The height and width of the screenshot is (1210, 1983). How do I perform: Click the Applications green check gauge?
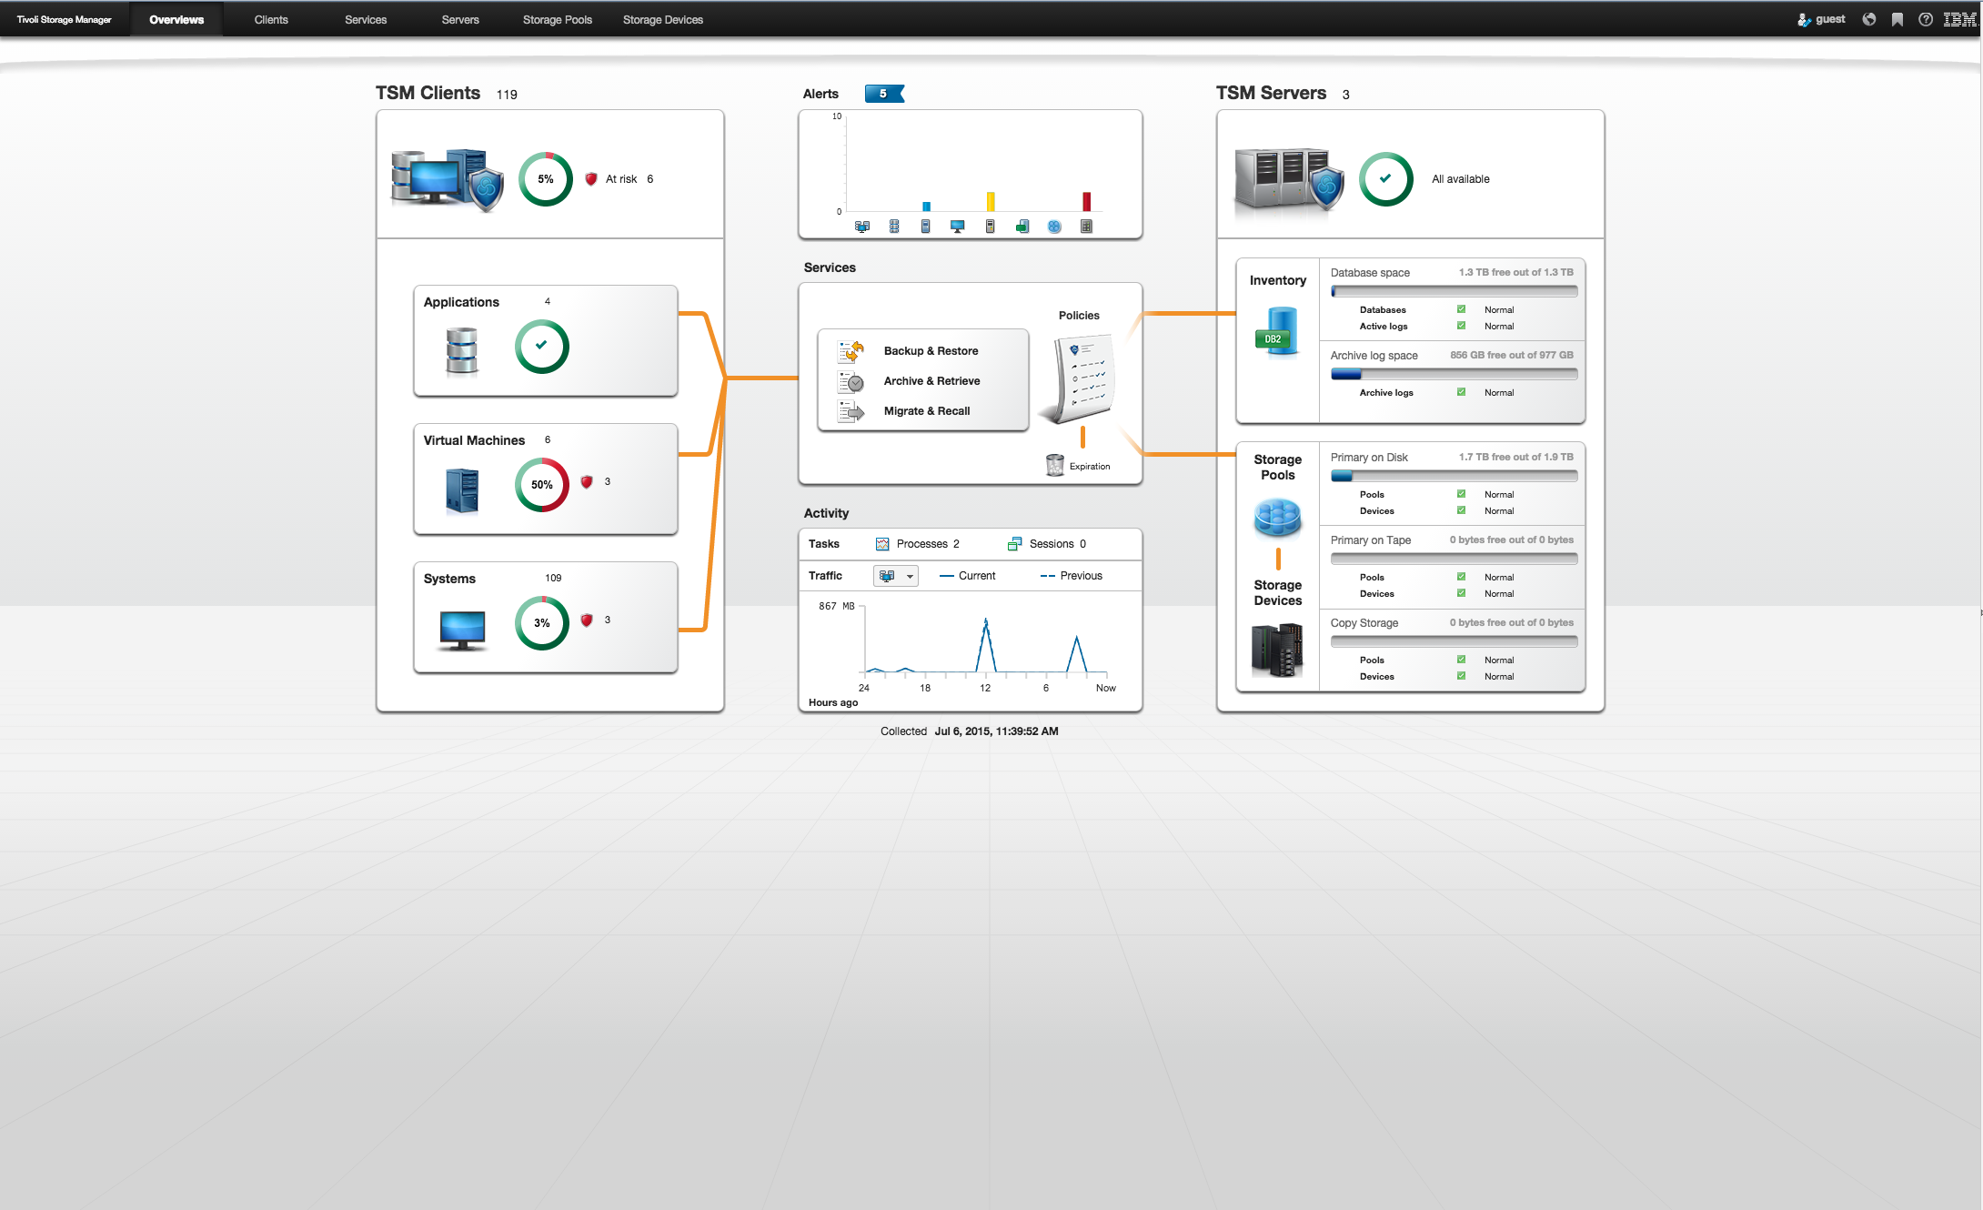point(542,346)
